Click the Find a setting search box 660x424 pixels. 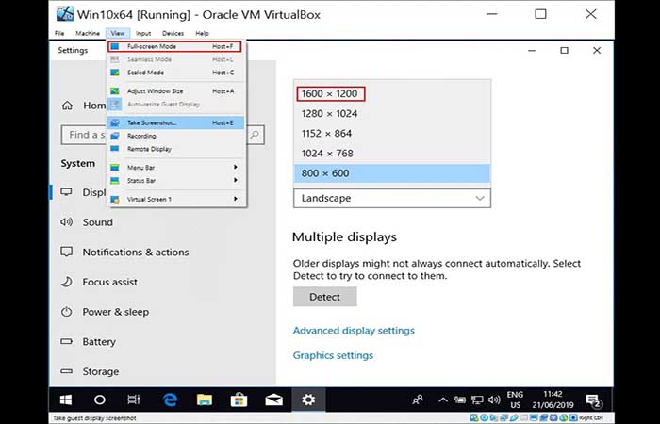163,135
